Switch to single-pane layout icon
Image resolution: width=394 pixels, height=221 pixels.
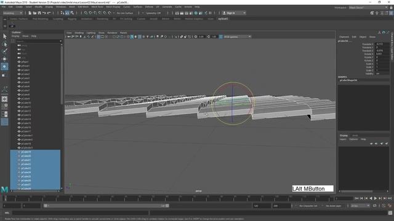click(4, 99)
